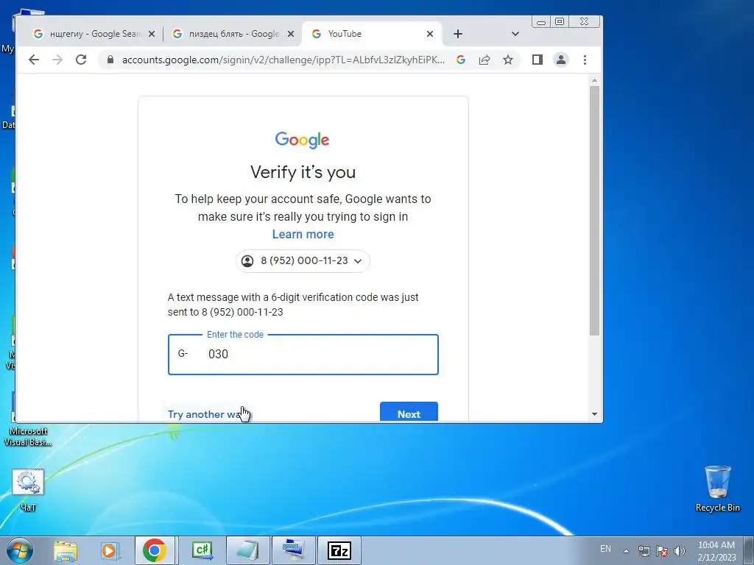Close the Chrome window
This screenshot has height=565, width=754.
[584, 21]
